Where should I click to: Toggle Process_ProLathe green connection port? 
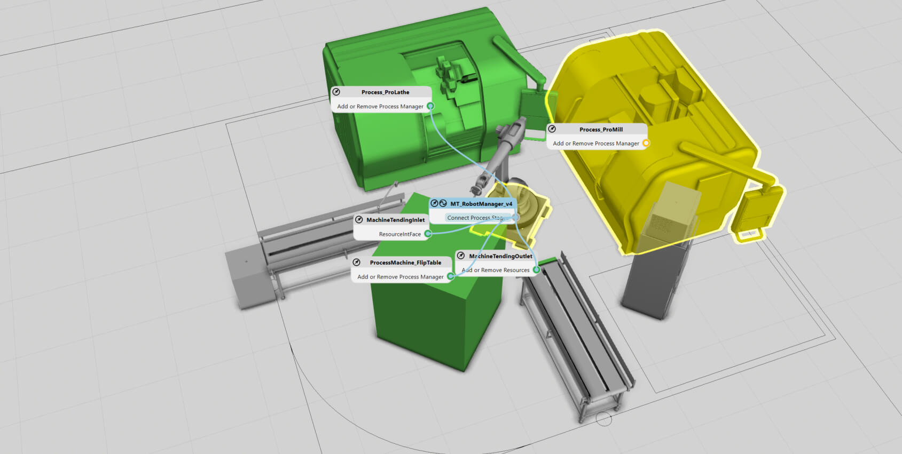pyautogui.click(x=430, y=106)
